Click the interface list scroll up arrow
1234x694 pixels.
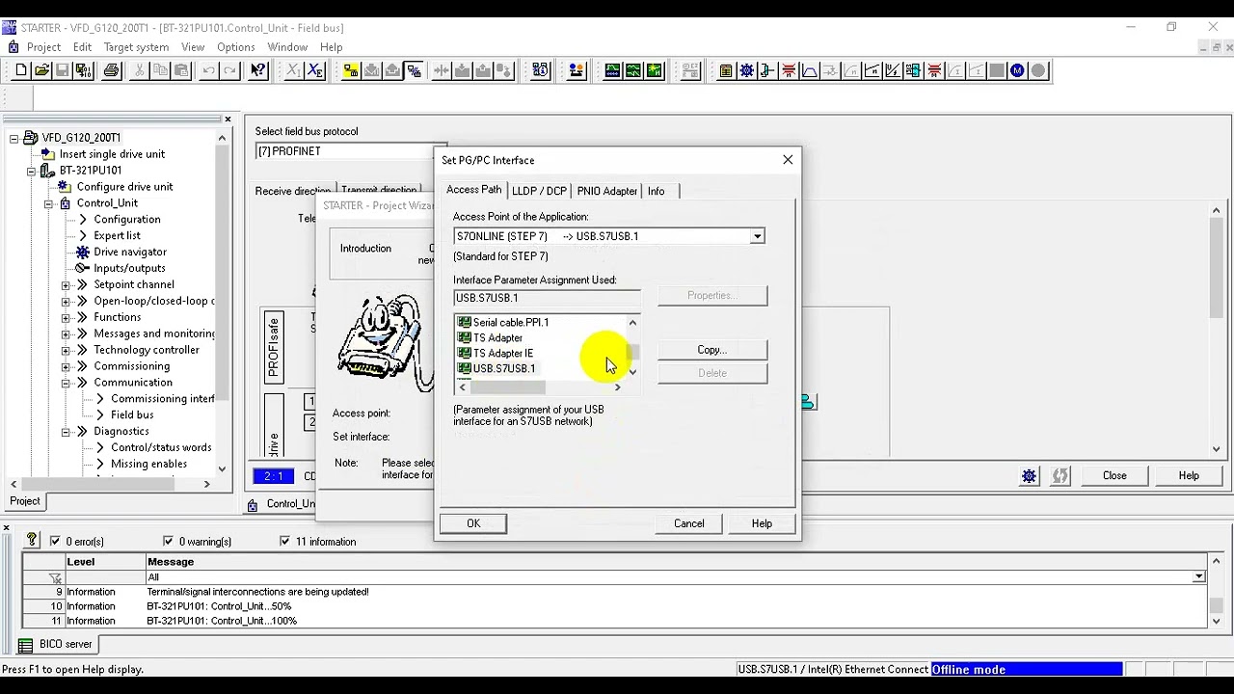click(x=632, y=323)
